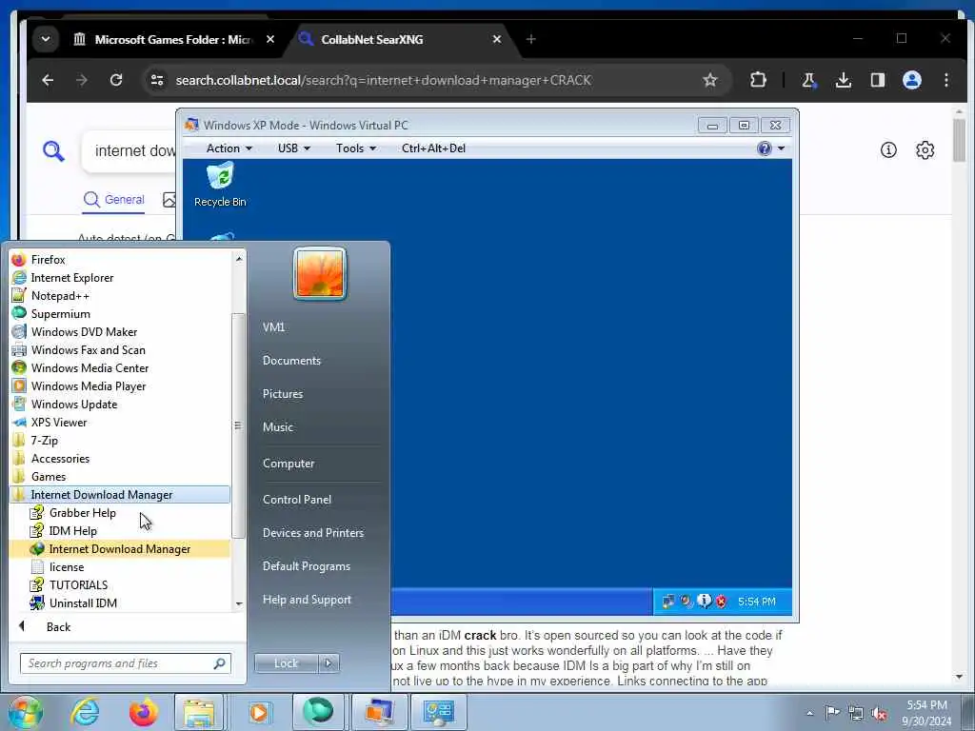Open Documents from the Start menu
975x731 pixels.
click(x=291, y=361)
